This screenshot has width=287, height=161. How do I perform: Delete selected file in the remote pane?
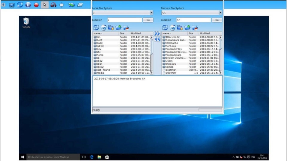[x=172, y=28]
